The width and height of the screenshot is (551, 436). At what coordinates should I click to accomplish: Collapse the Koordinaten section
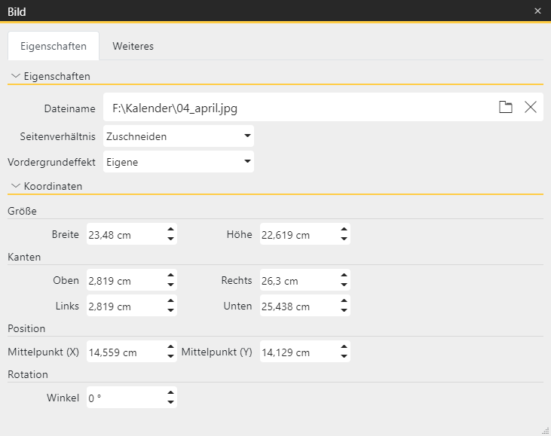(16, 185)
